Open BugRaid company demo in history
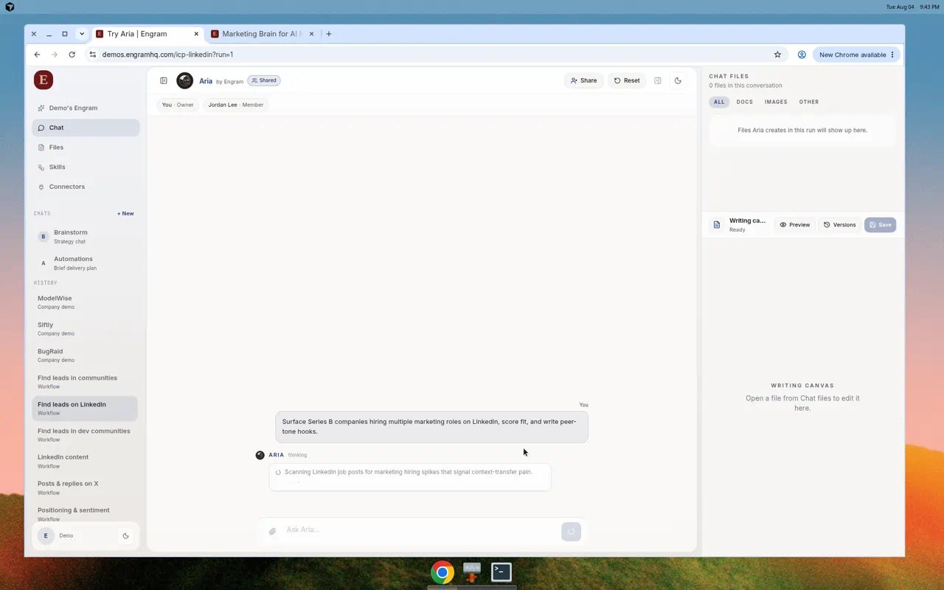This screenshot has width=944, height=590. coord(86,355)
